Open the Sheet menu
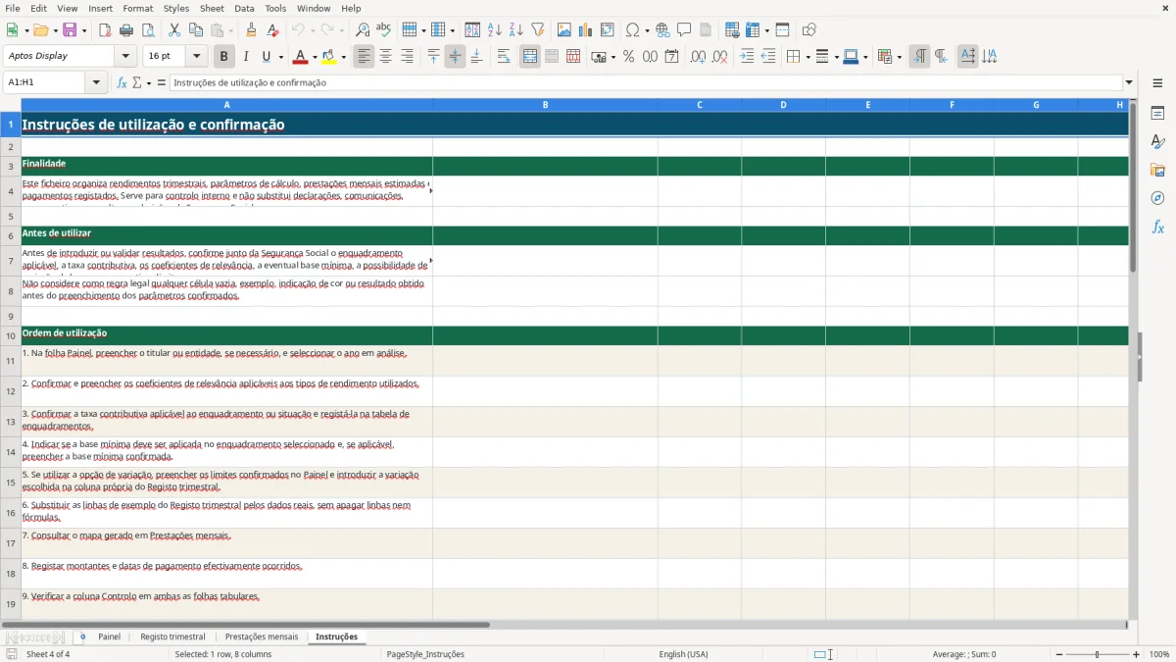The image size is (1176, 662). coord(212,8)
